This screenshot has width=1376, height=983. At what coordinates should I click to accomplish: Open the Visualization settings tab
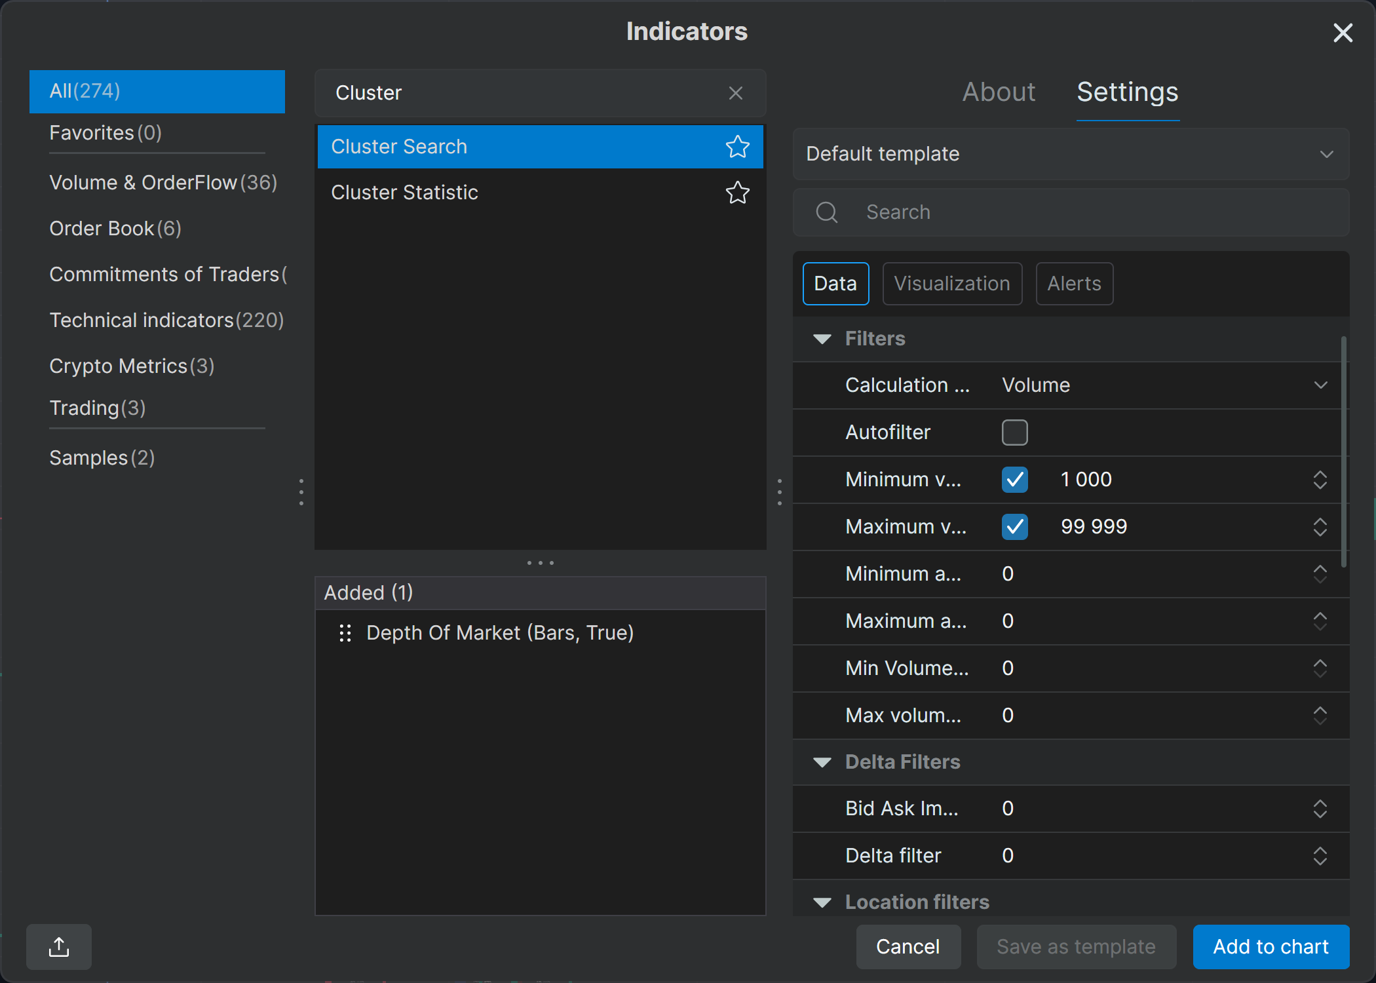tap(952, 284)
